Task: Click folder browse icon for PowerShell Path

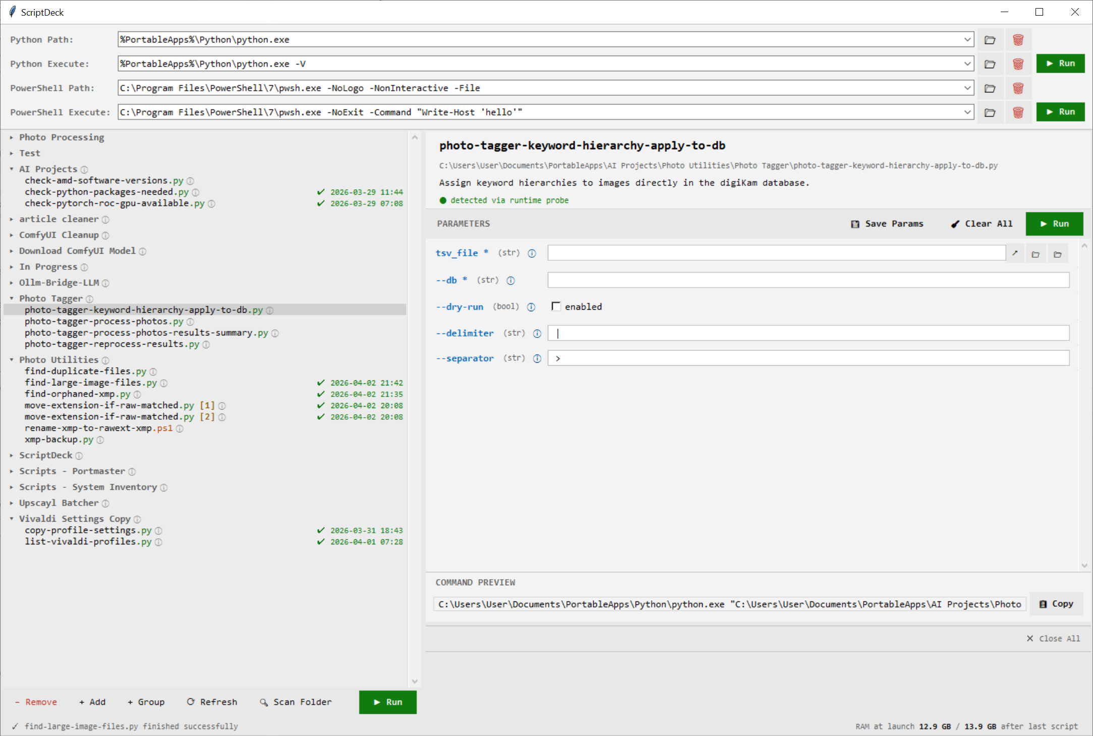Action: pyautogui.click(x=990, y=88)
